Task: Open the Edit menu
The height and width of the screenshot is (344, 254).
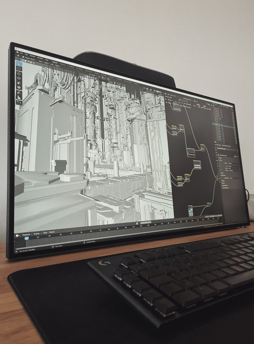Action: [26, 54]
